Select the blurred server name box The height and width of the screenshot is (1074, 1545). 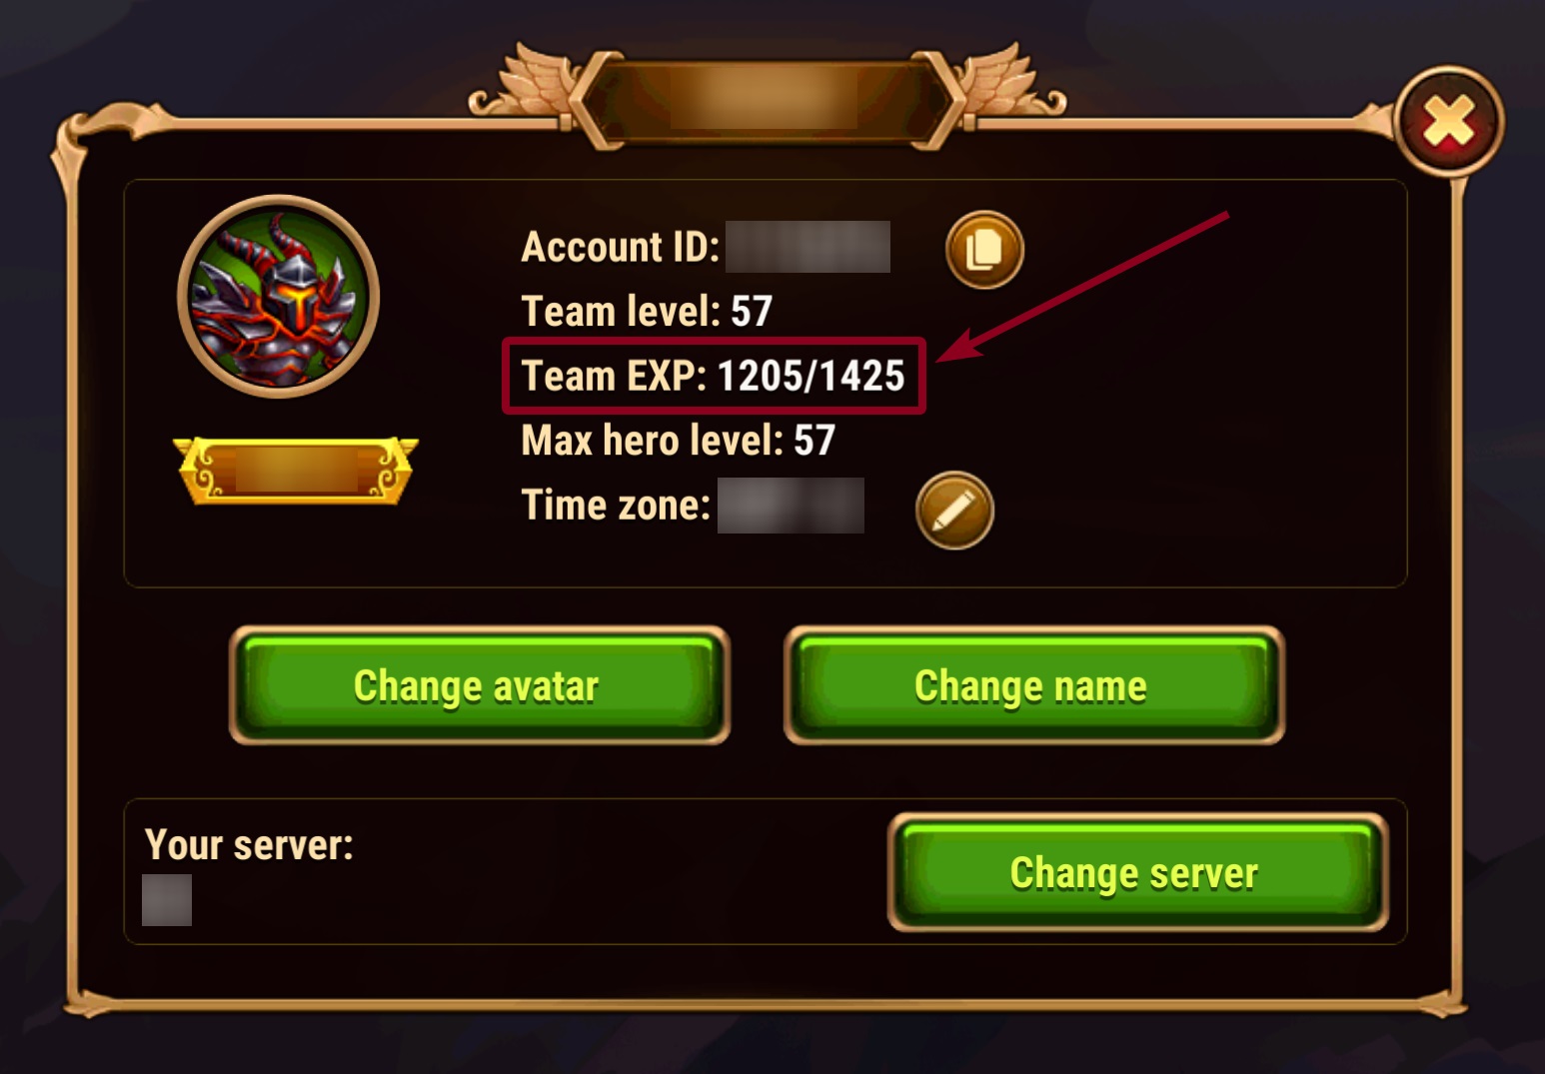(x=167, y=900)
